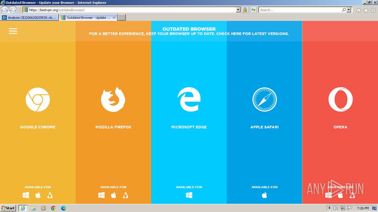Select Linux penguin icon under Opera
Image resolution: width=378 pixels, height=212 pixels.
pos(352,195)
